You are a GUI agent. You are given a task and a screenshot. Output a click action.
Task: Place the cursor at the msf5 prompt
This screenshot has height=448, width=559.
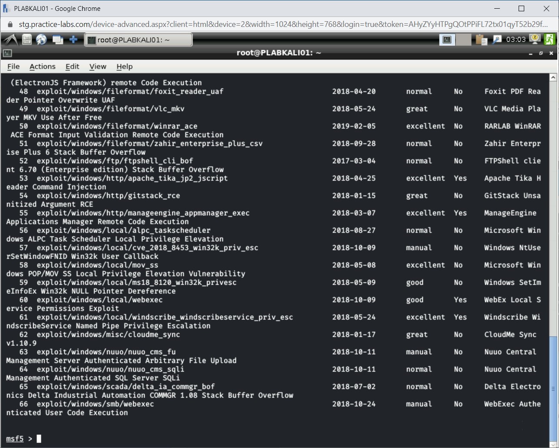click(38, 438)
